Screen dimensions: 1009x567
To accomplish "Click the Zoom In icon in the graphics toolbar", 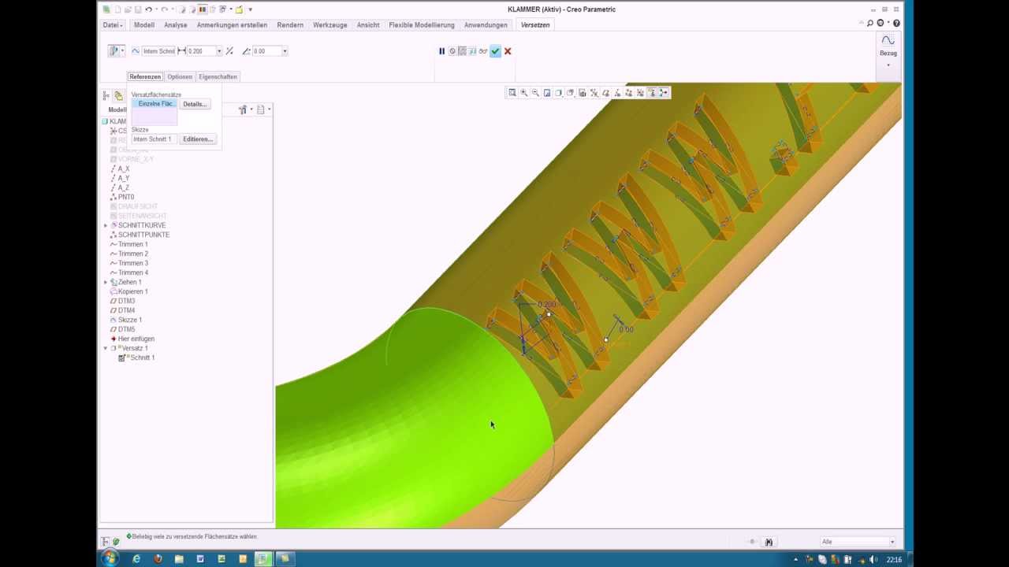I will pos(523,93).
